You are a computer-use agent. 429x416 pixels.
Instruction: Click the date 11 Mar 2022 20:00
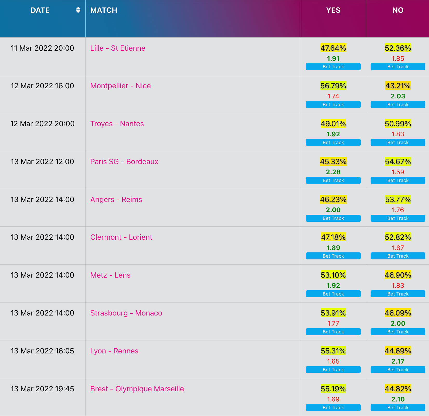coord(42,48)
